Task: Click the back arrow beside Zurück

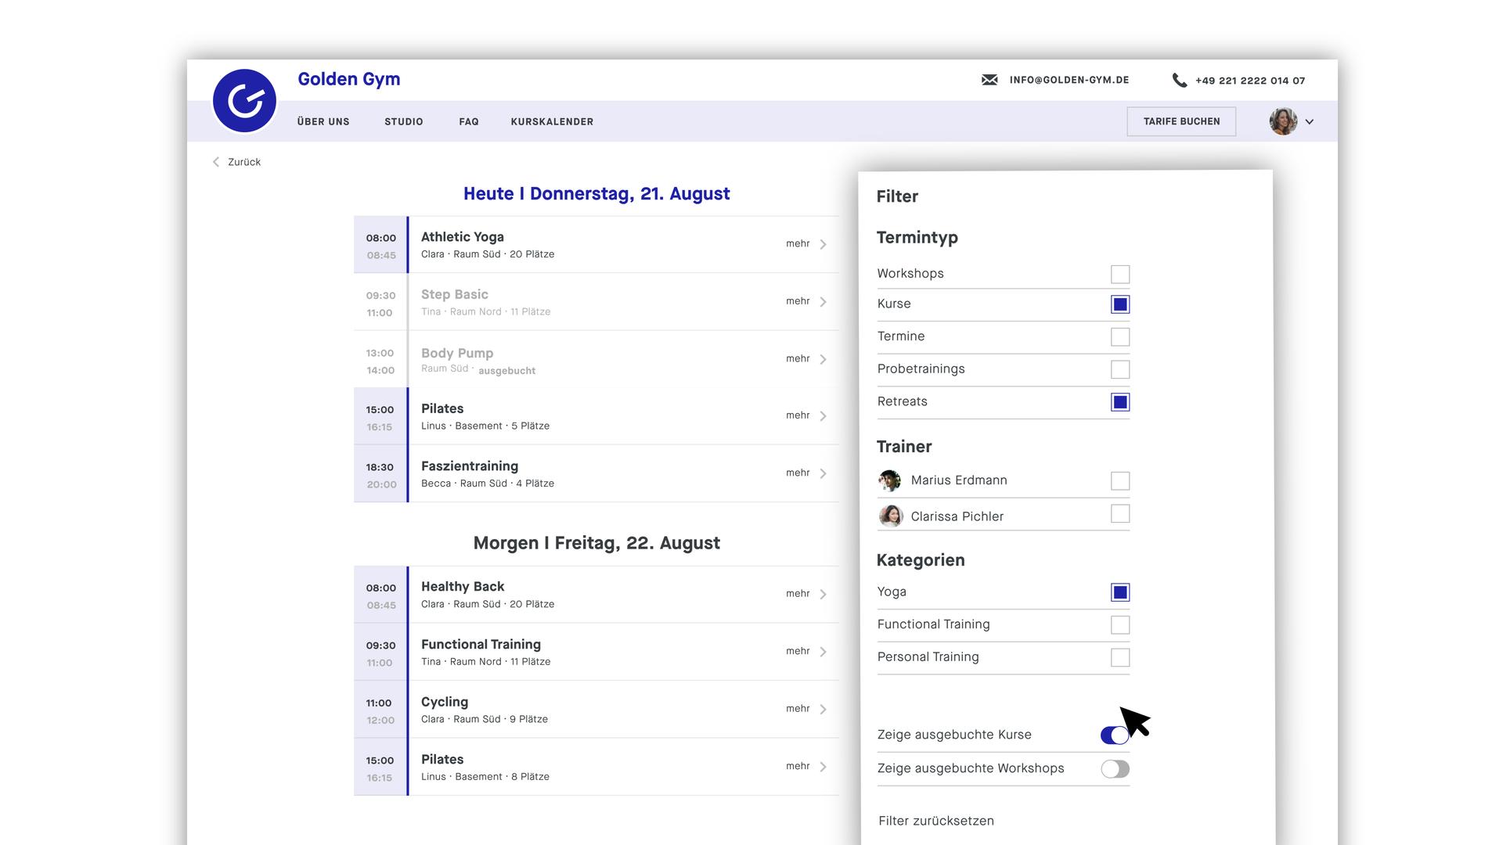Action: point(216,162)
